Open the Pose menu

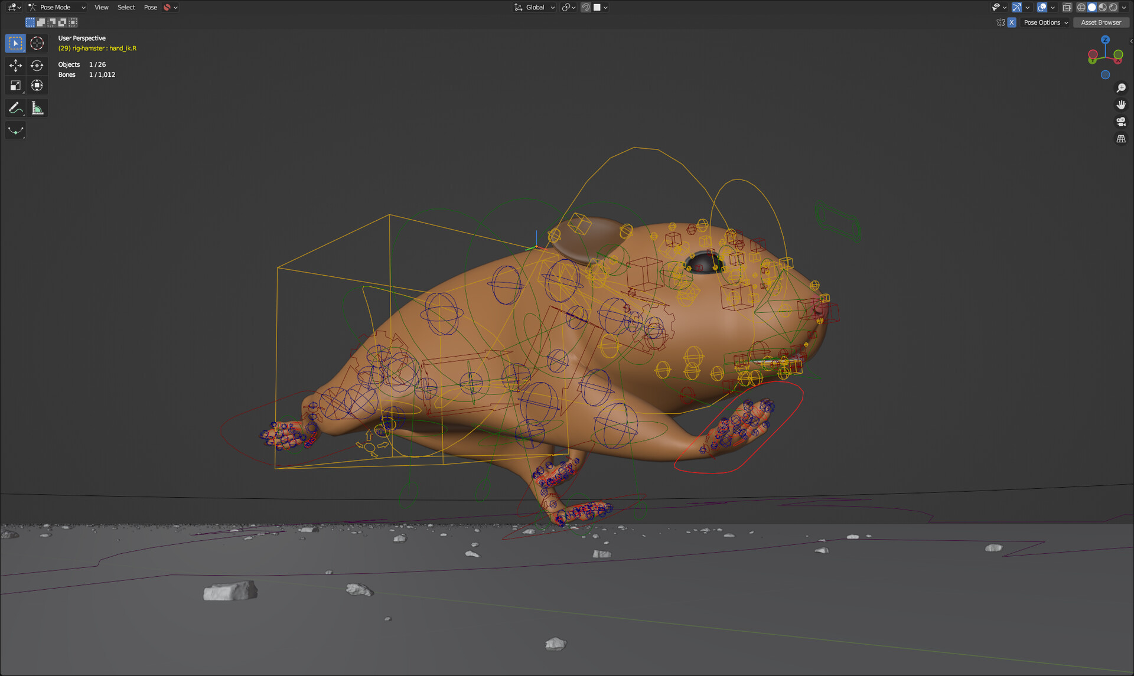150,8
